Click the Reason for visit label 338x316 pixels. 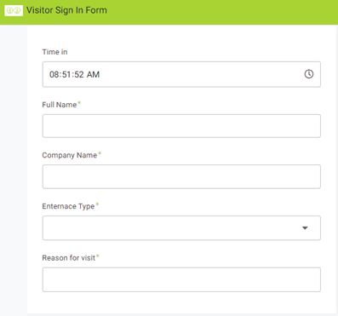pos(69,258)
